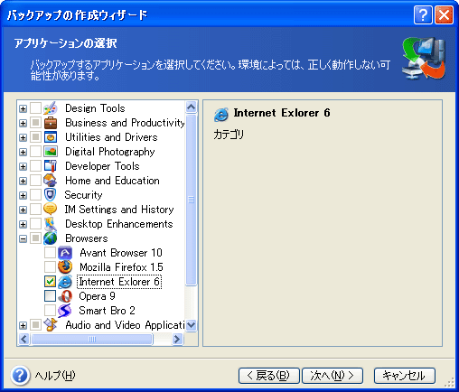Click the Digital Photography picture icon
The image size is (459, 392).
point(51,152)
